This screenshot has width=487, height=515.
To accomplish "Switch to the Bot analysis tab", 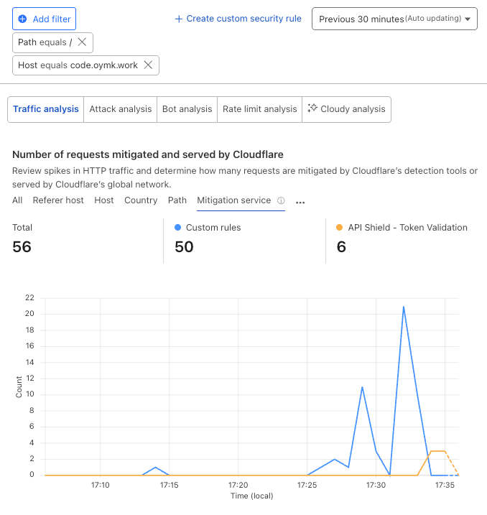I will tap(187, 109).
